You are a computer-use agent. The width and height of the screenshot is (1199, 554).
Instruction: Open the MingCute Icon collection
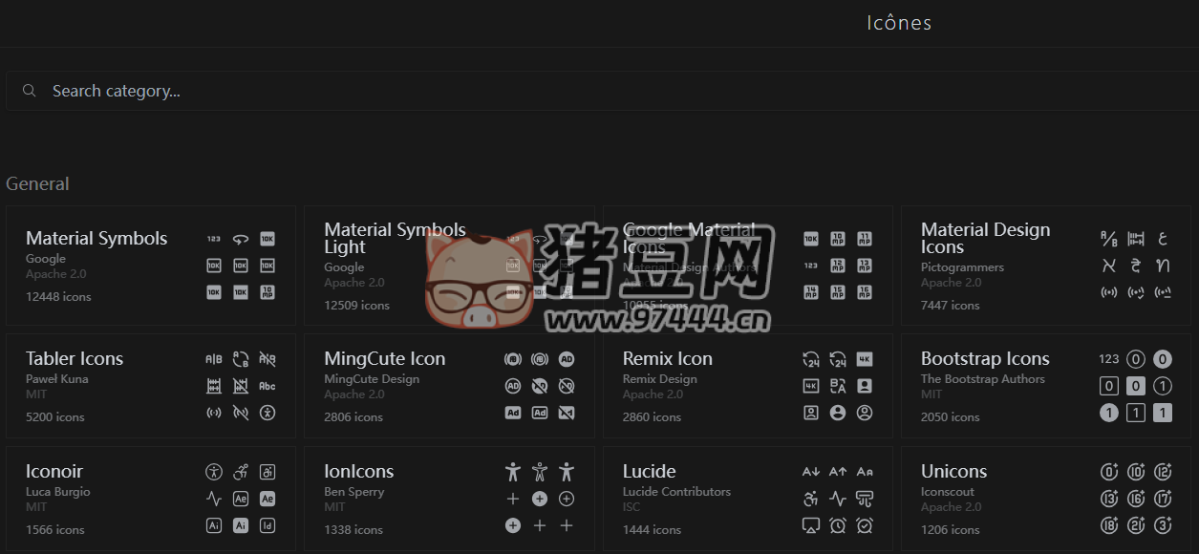[x=449, y=386]
